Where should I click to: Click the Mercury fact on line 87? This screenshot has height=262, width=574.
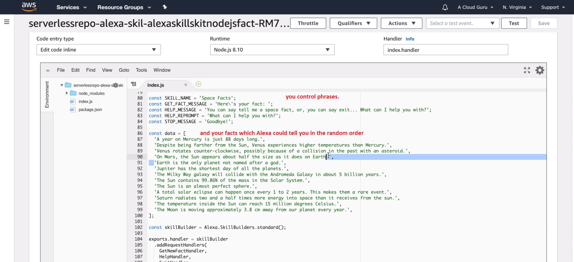[x=210, y=139]
